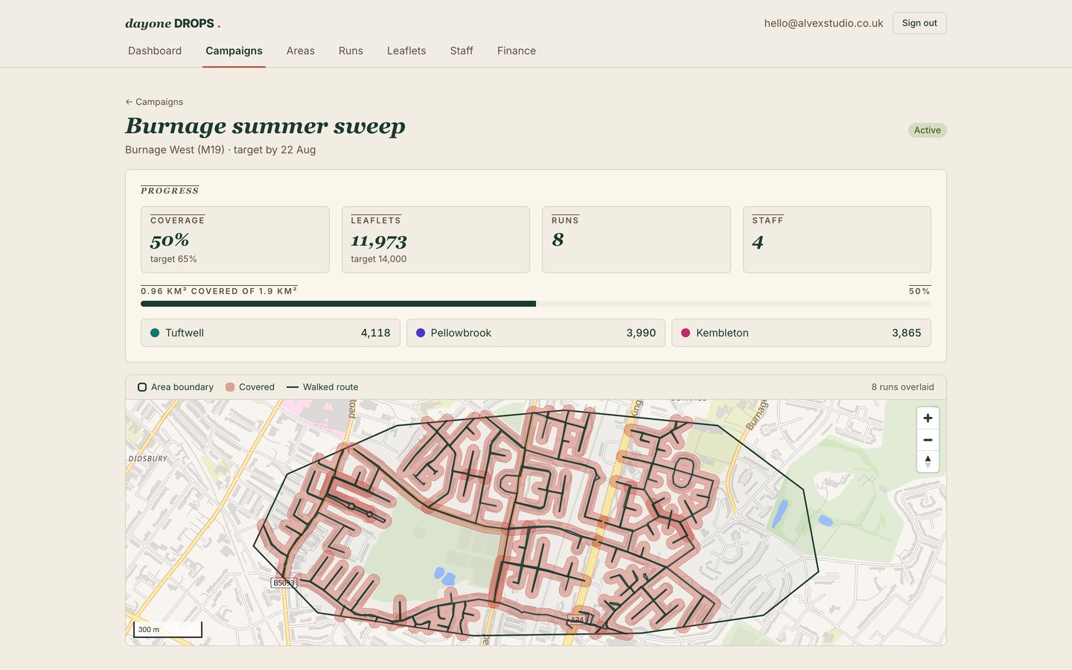Open the Dashboard tab
Viewport: 1072px width, 670px height.
click(x=155, y=51)
